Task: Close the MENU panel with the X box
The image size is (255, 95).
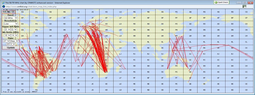Action: [13, 12]
